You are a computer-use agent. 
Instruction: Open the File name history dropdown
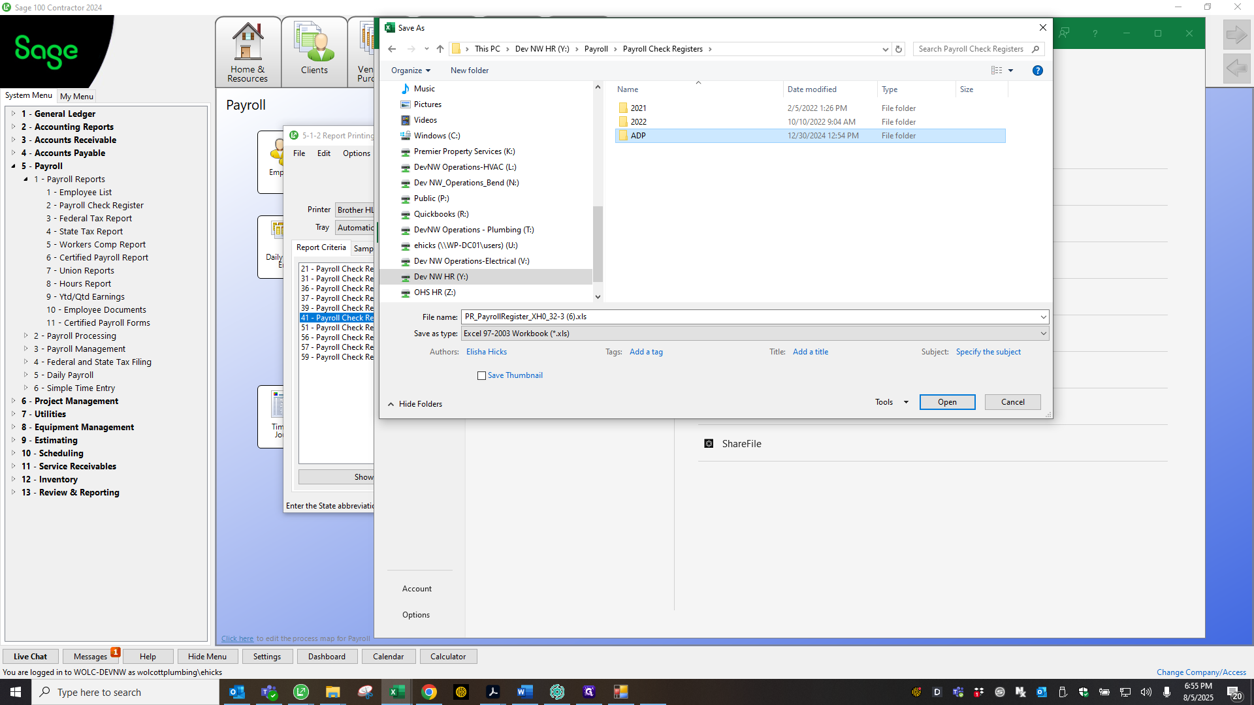(1043, 317)
